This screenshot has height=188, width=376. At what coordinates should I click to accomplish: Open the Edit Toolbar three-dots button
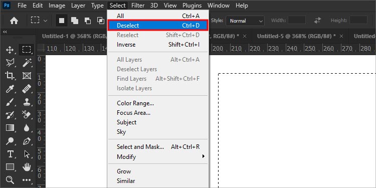27,180
